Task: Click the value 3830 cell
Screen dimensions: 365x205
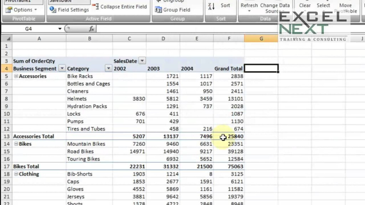Action: (x=129, y=99)
